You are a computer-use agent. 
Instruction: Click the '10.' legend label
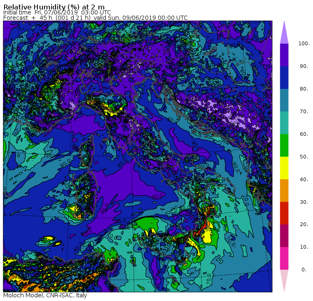coord(304,247)
